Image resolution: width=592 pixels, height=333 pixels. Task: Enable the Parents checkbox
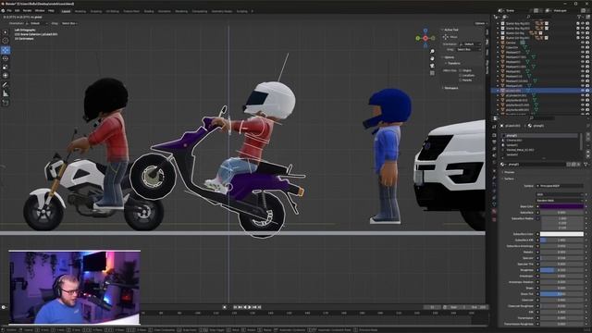pos(461,80)
